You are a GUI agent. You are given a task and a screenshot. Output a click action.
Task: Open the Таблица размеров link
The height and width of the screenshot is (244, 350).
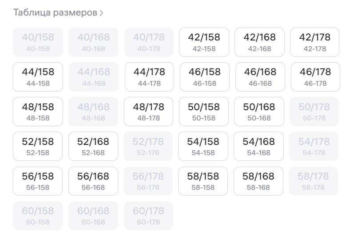click(58, 12)
